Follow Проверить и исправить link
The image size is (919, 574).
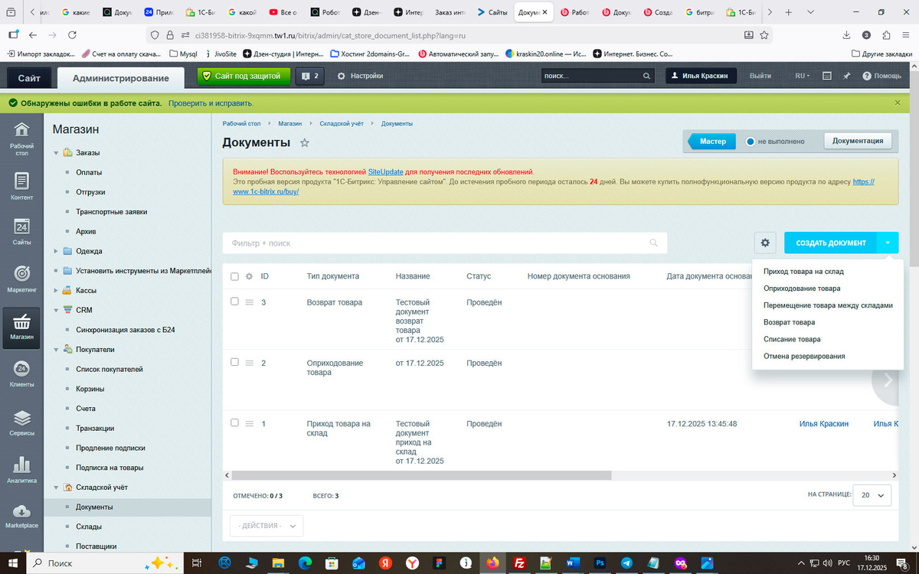coord(211,103)
